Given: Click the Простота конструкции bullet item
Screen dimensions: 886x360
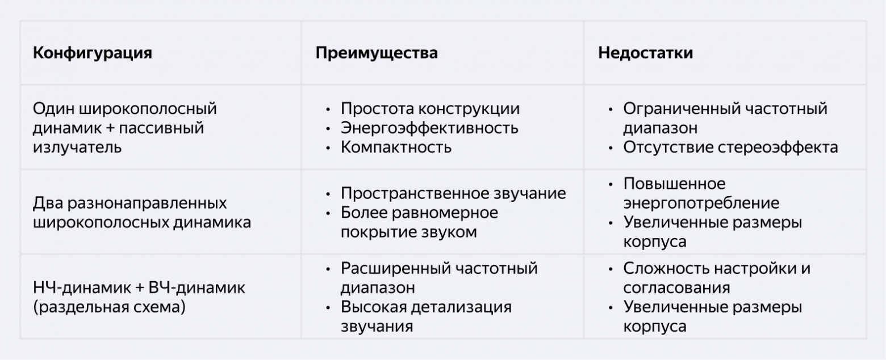Looking at the screenshot, I should click(x=430, y=109).
